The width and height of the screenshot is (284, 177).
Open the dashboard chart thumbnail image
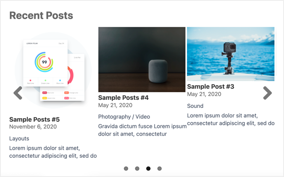(x=54, y=70)
